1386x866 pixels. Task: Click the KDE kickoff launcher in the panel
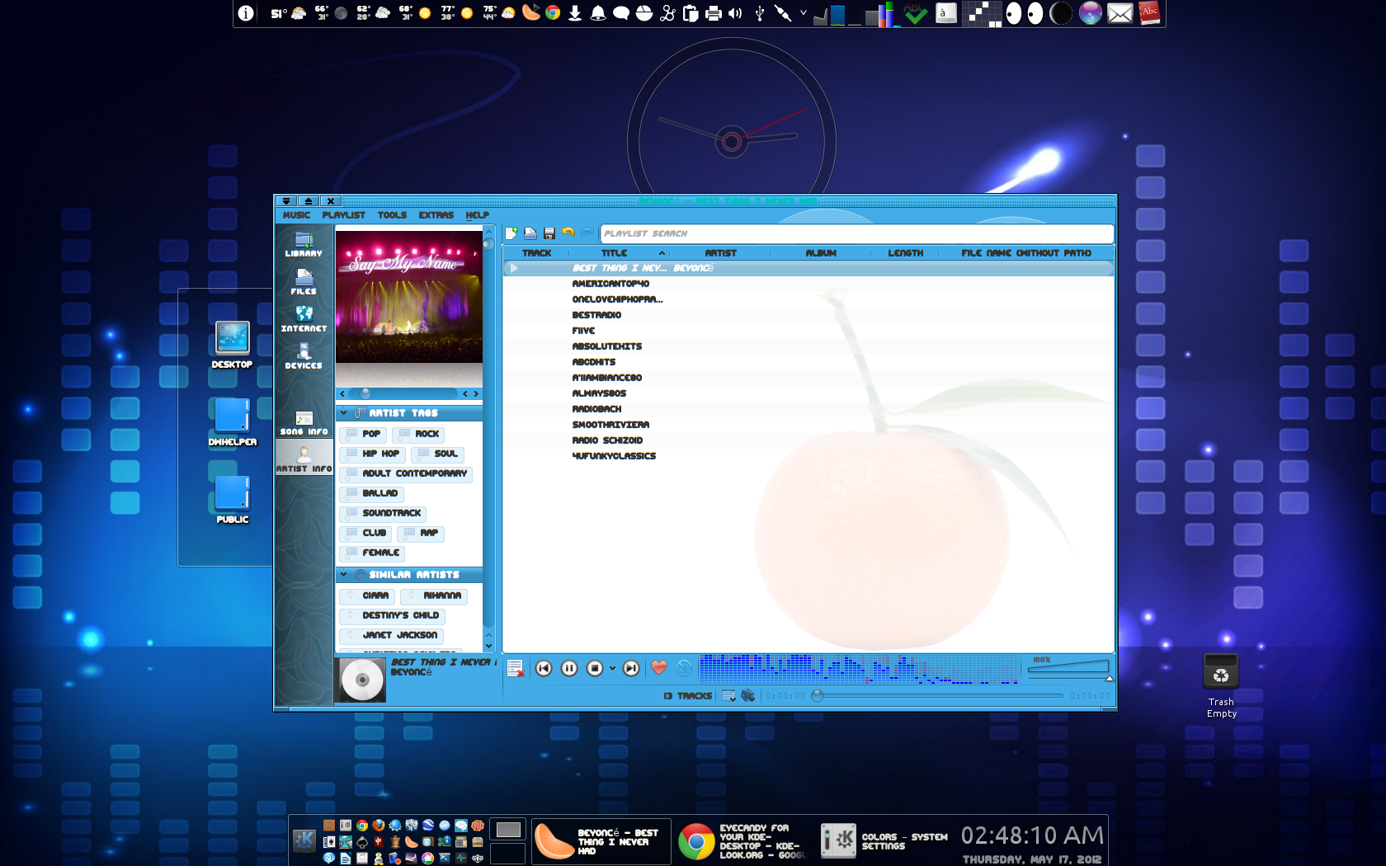click(304, 840)
